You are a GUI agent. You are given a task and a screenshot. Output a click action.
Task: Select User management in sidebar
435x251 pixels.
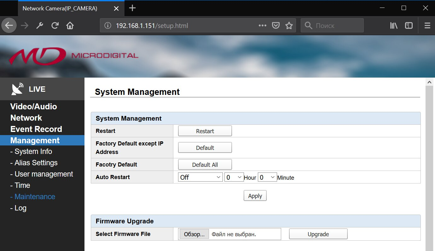(x=42, y=174)
